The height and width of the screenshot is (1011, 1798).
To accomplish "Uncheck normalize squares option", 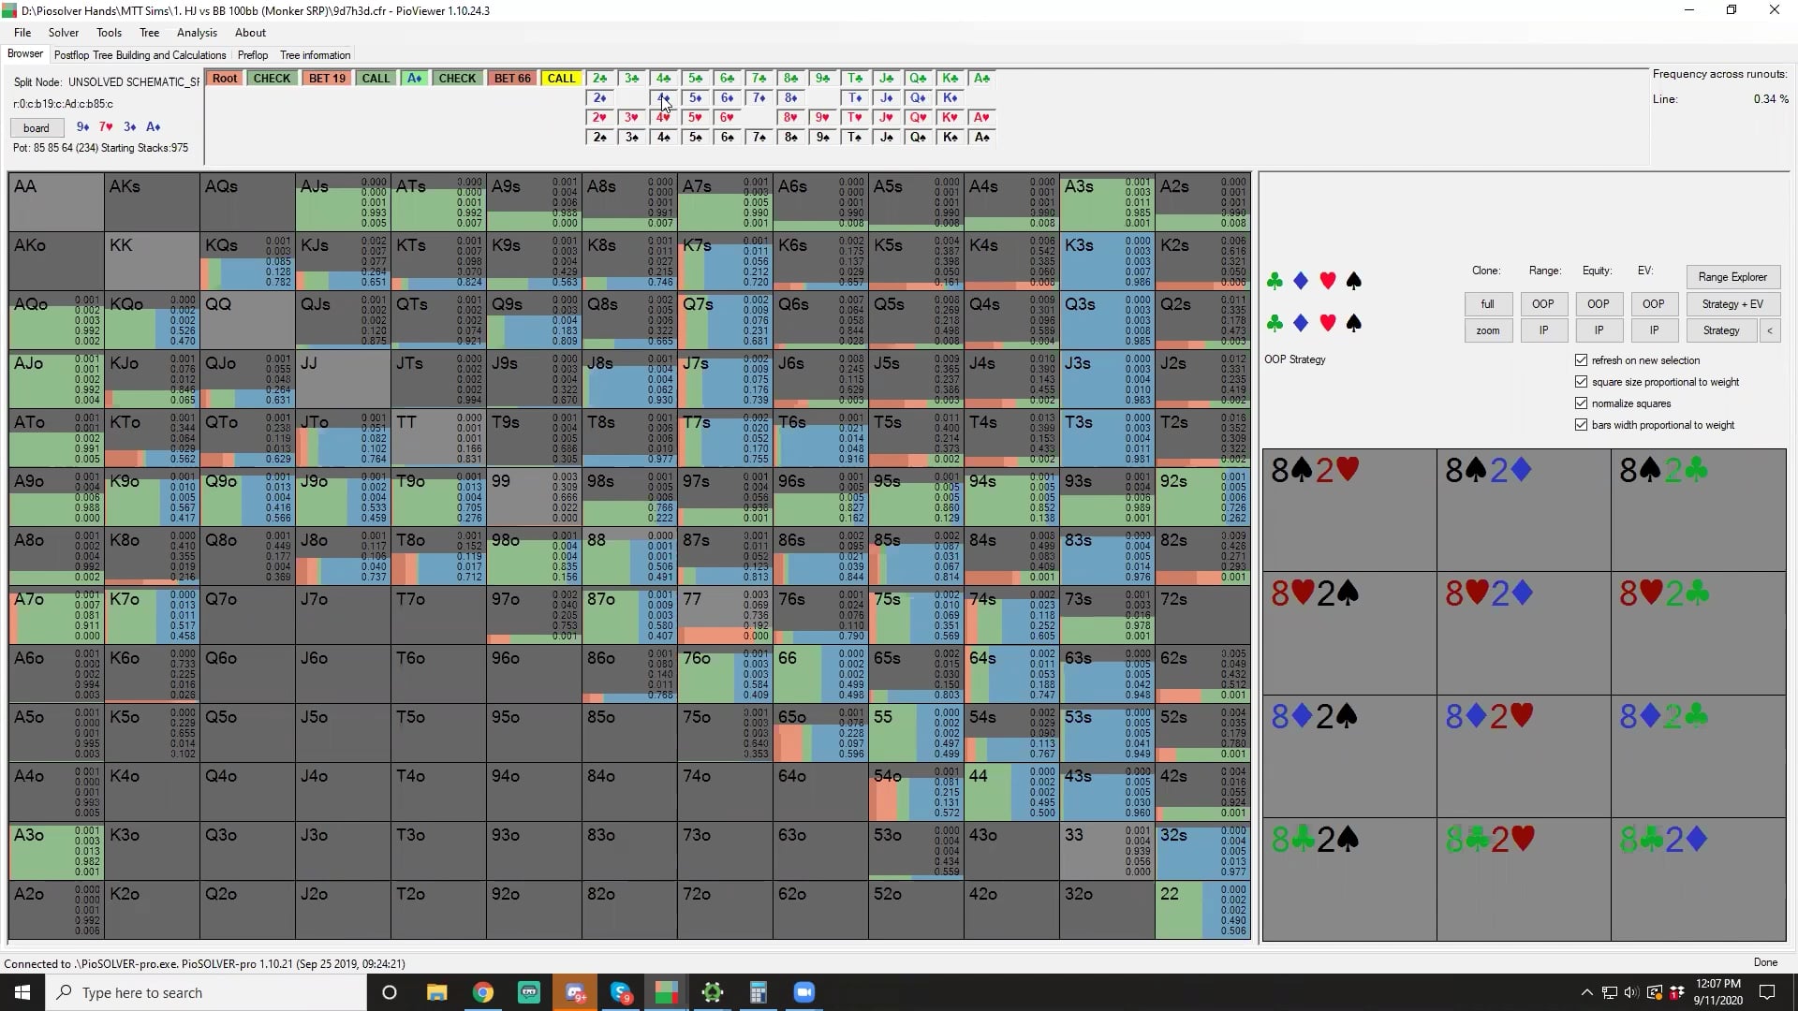I will pyautogui.click(x=1582, y=403).
